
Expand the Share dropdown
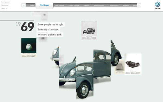4,9
